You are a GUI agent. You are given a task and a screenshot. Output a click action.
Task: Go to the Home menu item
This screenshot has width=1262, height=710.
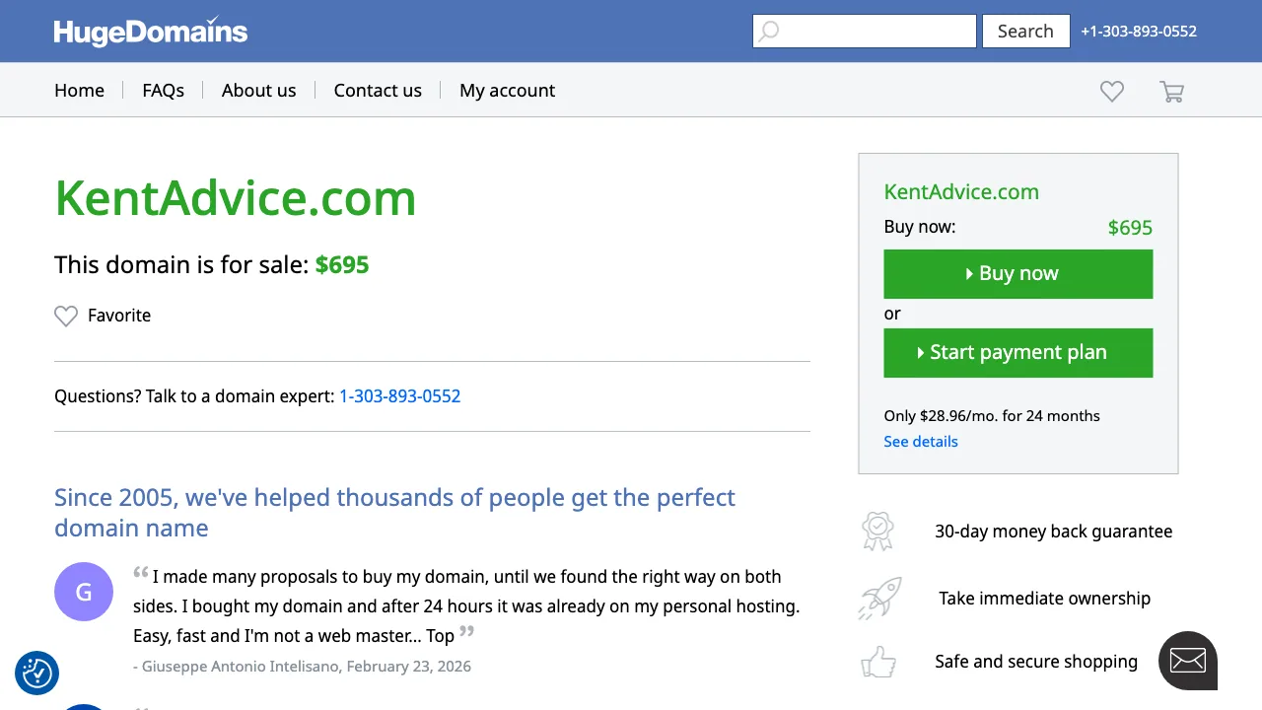coord(79,91)
